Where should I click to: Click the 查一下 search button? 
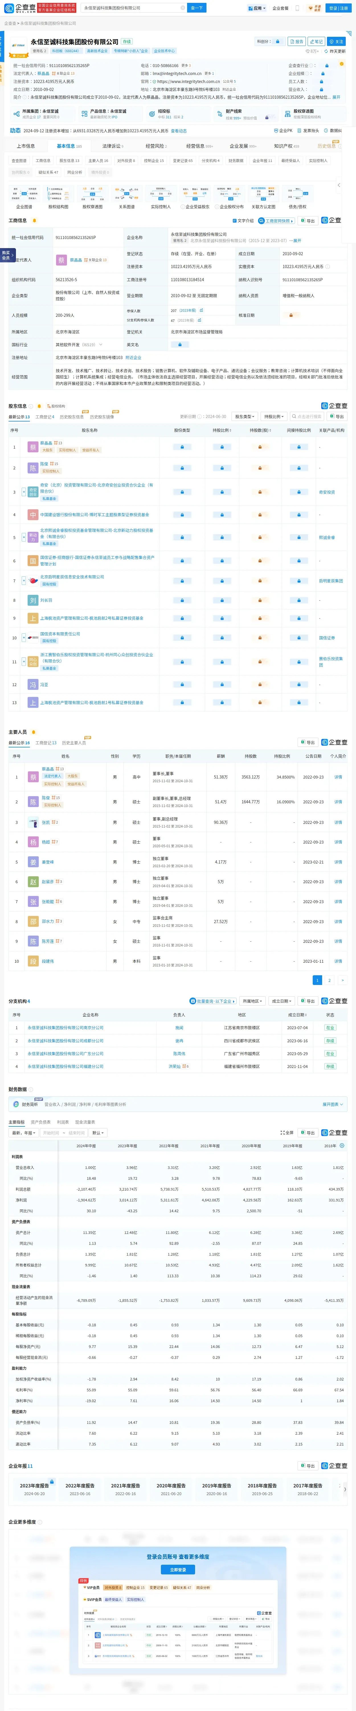(x=197, y=8)
